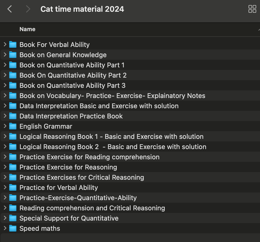Expand Practice Exercises for Critical Reasoning chevron

[x=5, y=177]
